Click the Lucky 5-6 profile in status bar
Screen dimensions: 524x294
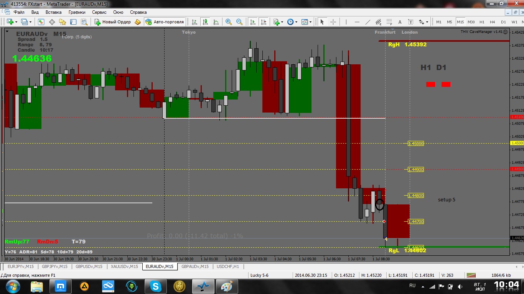point(259,275)
